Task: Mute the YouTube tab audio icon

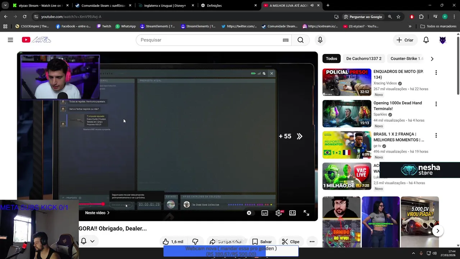Action: click(312, 5)
